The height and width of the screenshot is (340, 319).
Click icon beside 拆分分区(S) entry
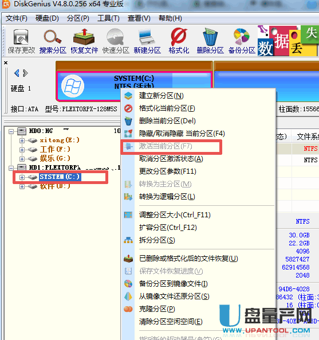click(x=128, y=240)
